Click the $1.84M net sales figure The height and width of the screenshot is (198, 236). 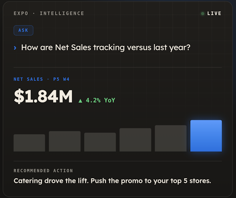pyautogui.click(x=43, y=96)
